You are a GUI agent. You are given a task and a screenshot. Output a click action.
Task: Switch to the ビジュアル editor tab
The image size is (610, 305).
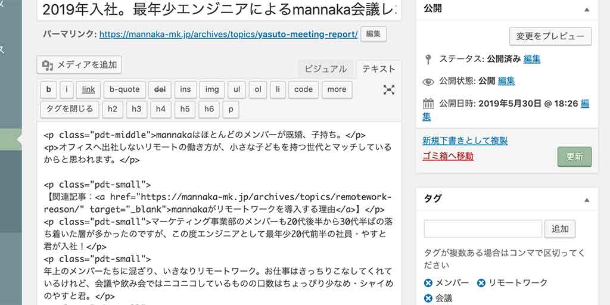click(325, 69)
